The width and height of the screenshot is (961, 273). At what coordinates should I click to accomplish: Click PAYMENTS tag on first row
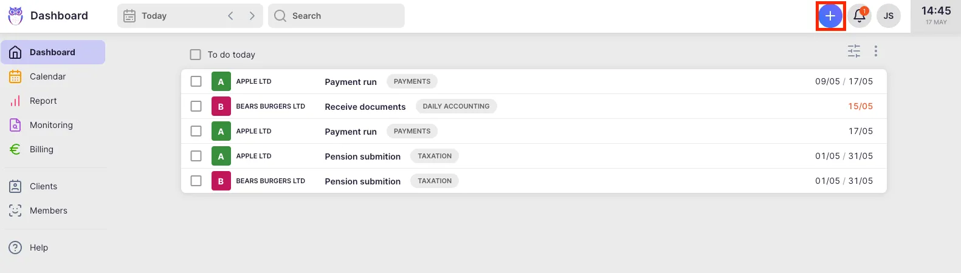click(x=412, y=81)
